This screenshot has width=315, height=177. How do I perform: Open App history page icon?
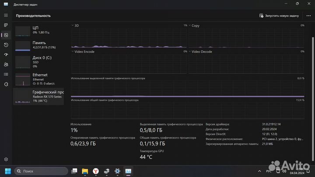pos(6,45)
